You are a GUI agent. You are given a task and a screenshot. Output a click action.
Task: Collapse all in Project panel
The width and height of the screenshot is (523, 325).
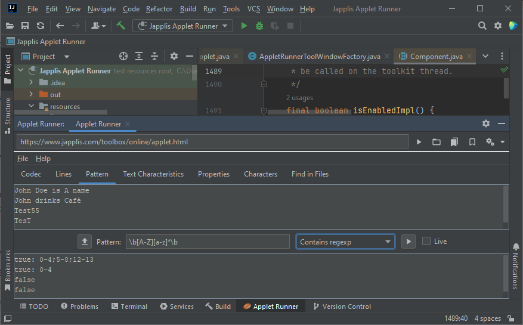click(x=154, y=57)
